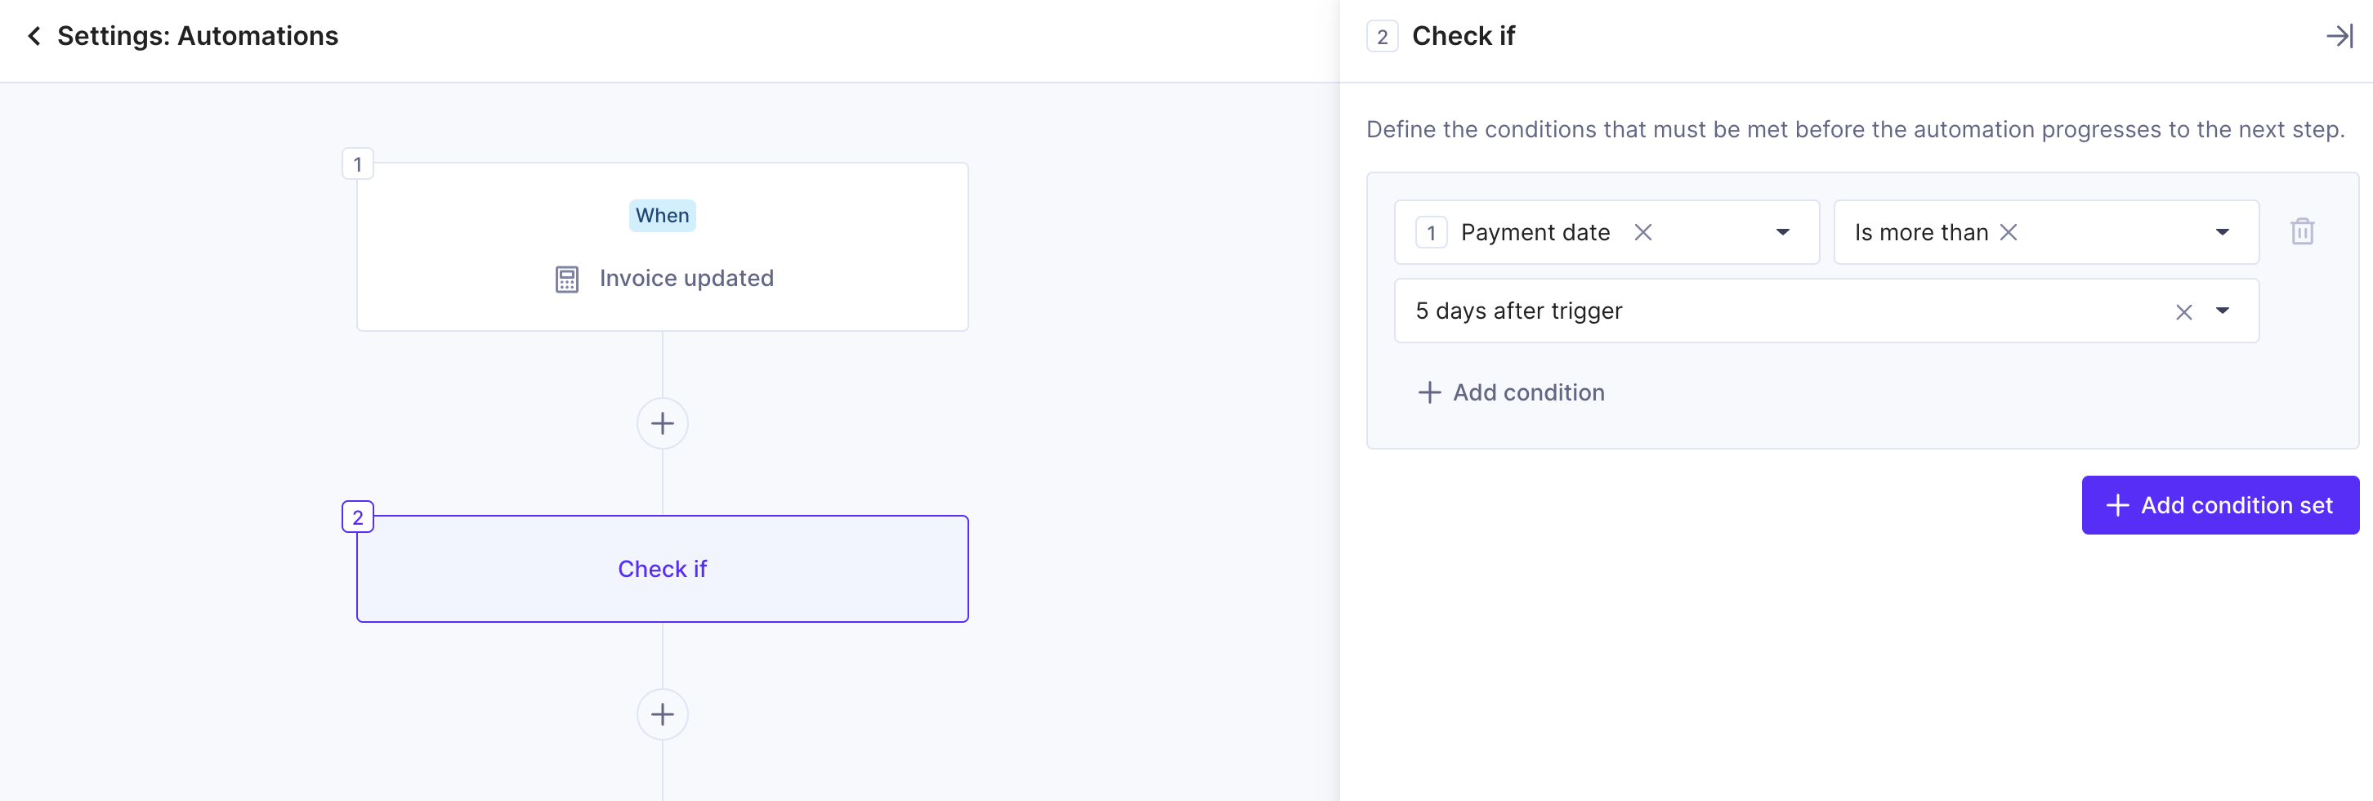
Task: Select the When Invoice updated trigger card
Action: (x=663, y=247)
